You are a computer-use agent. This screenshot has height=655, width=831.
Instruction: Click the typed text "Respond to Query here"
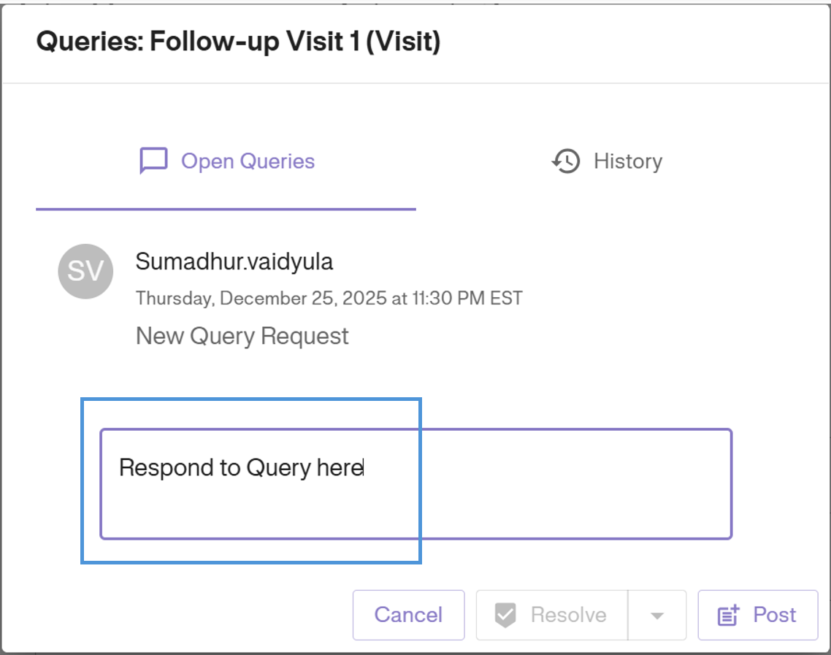point(241,467)
